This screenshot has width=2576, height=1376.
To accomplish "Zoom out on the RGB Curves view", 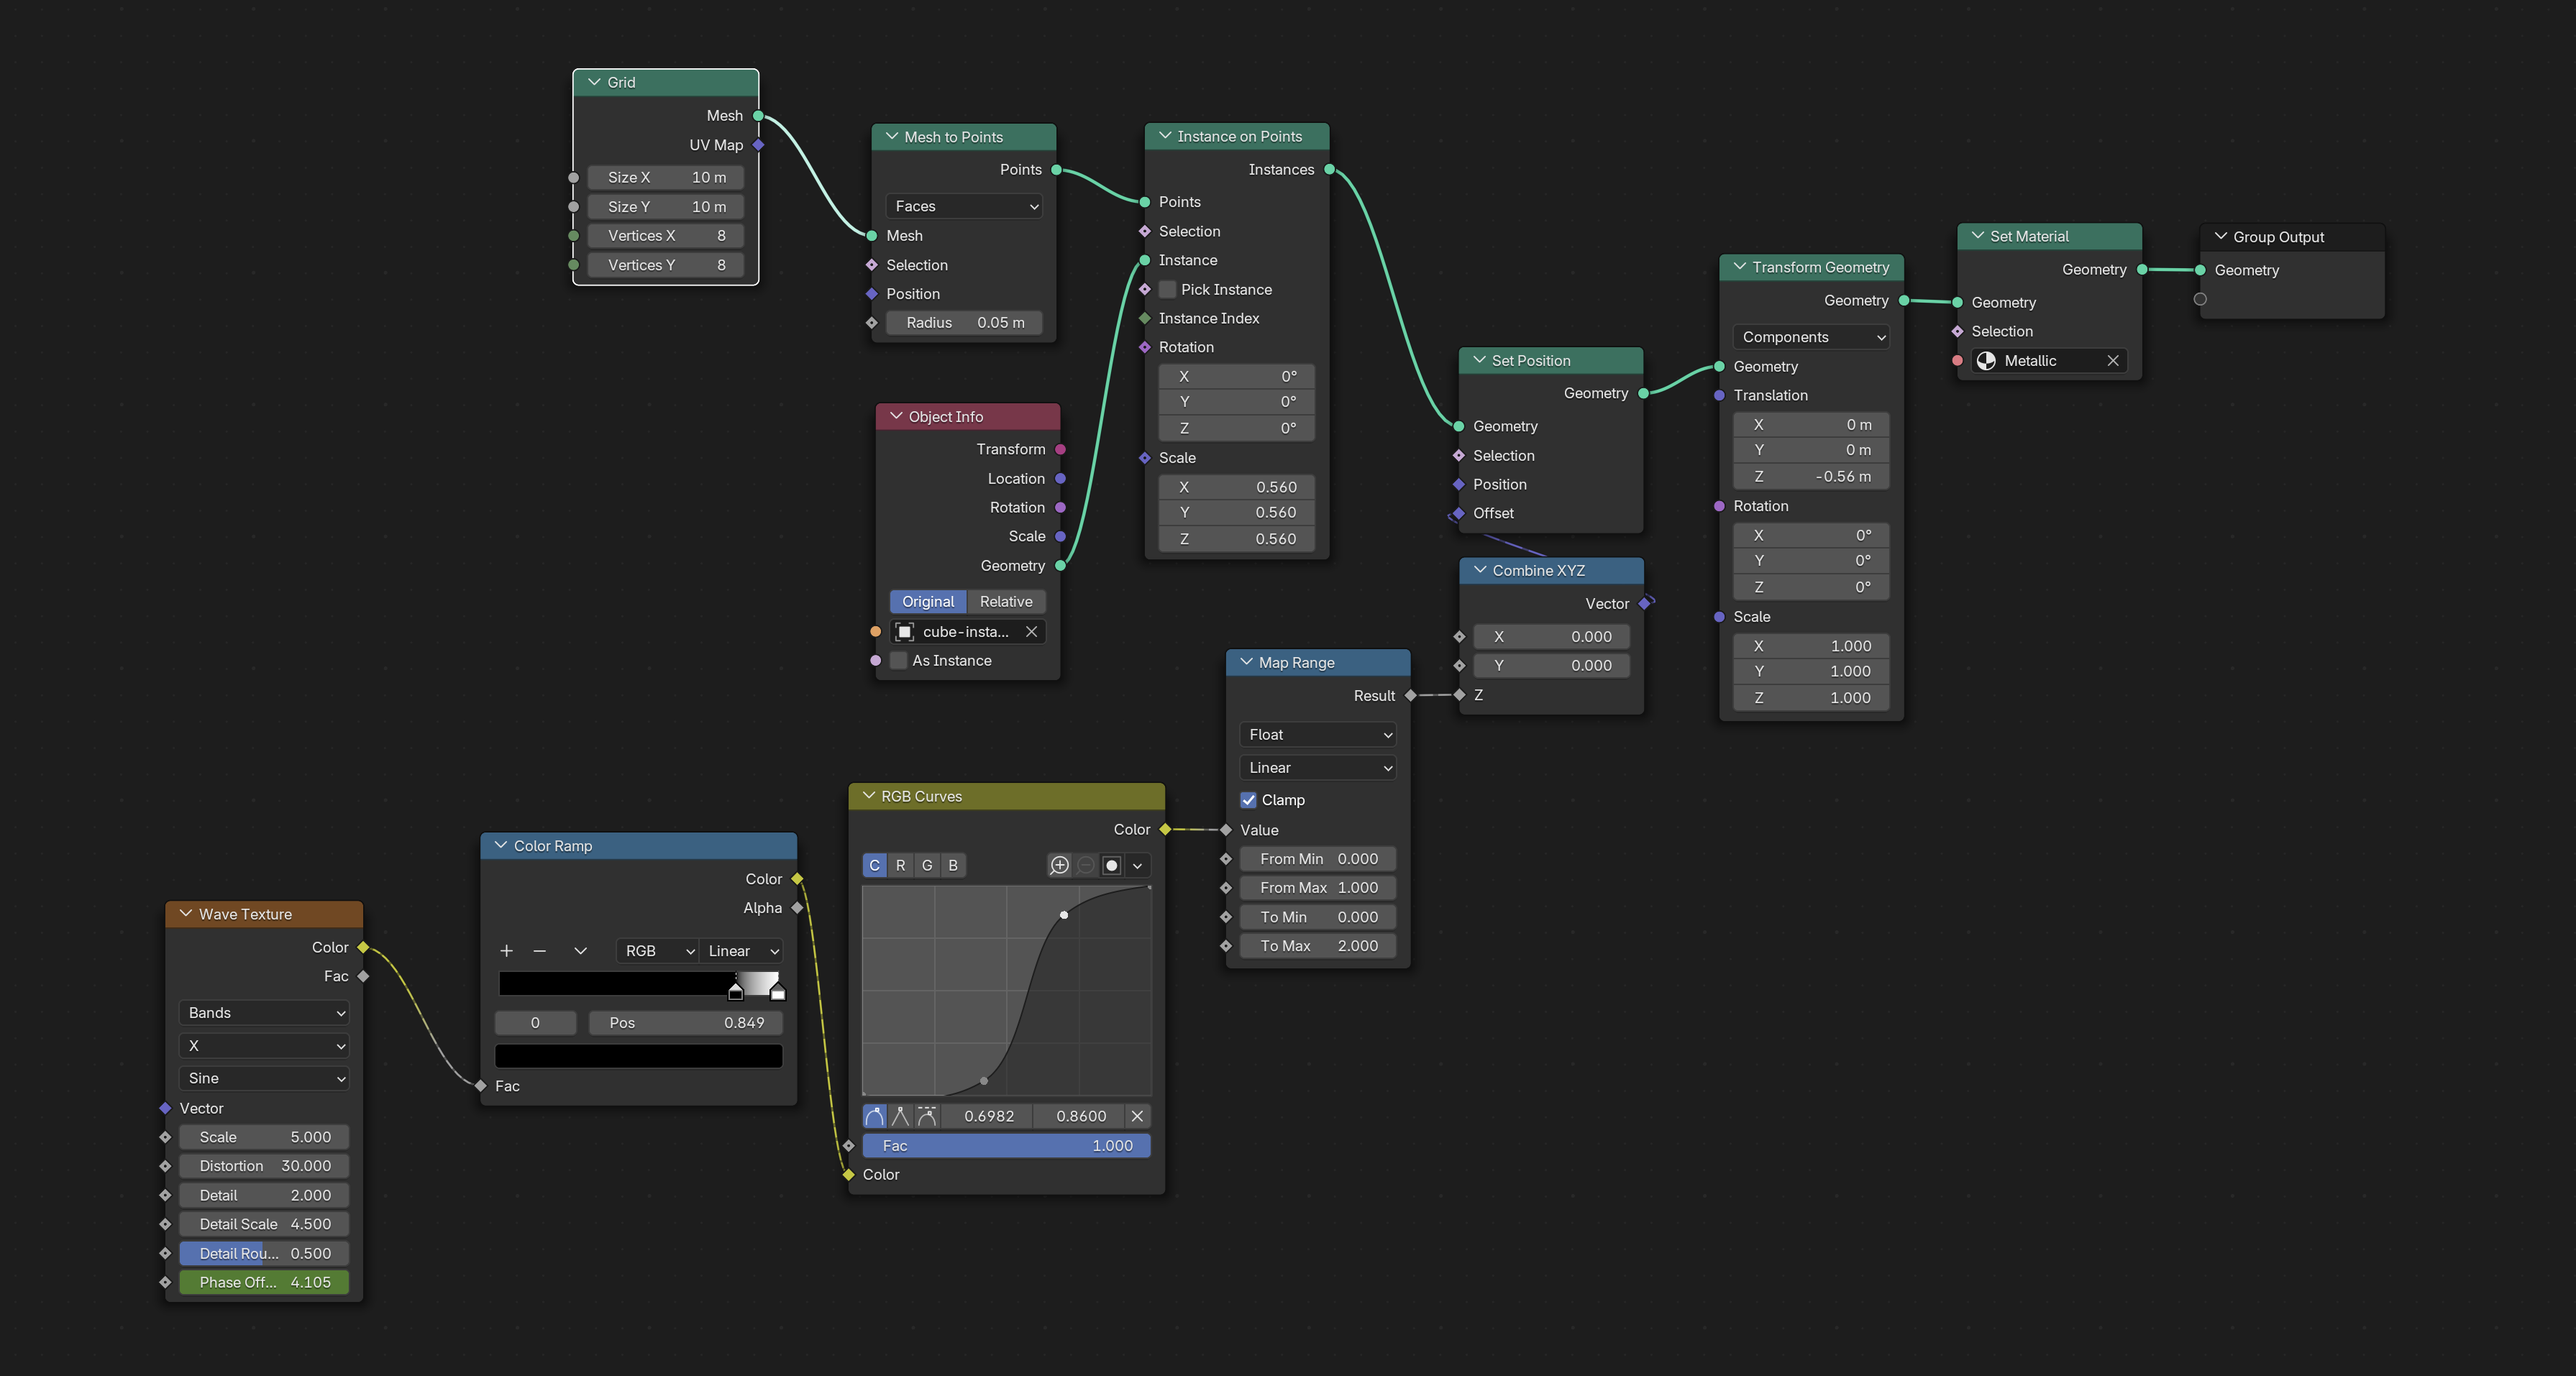I will (x=1086, y=865).
